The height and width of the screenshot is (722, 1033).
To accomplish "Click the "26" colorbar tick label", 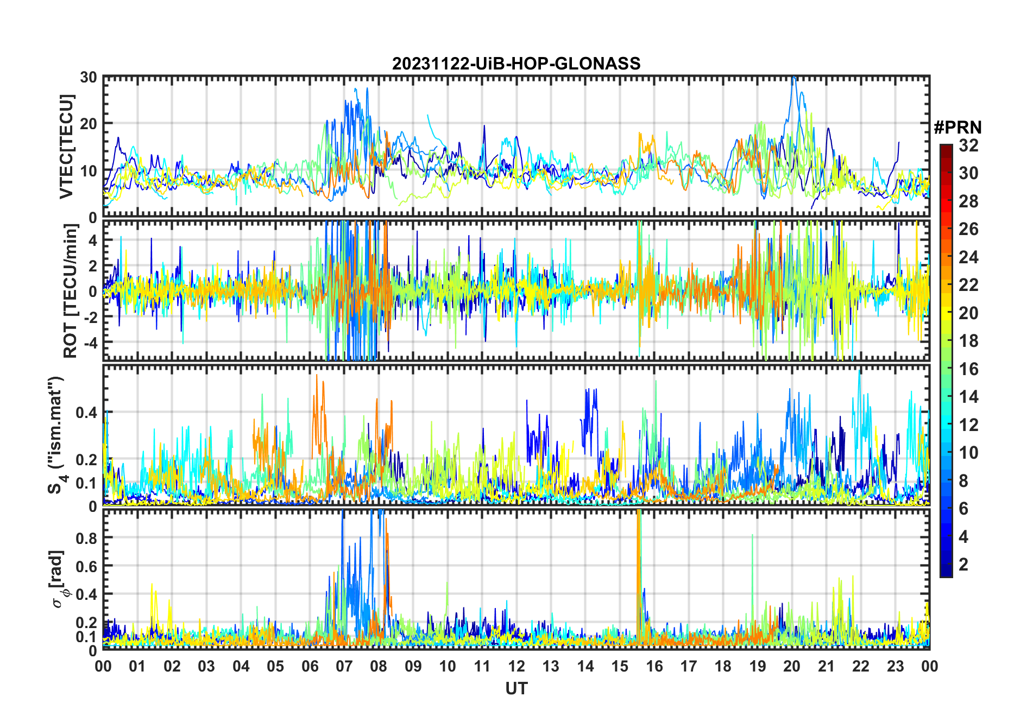I will pos(969,229).
